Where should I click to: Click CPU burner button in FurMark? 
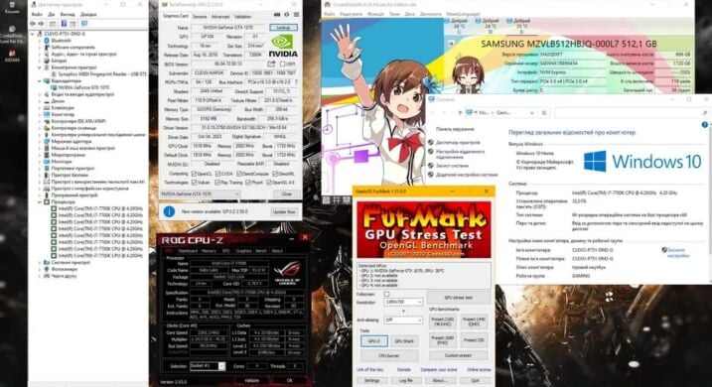(x=388, y=355)
